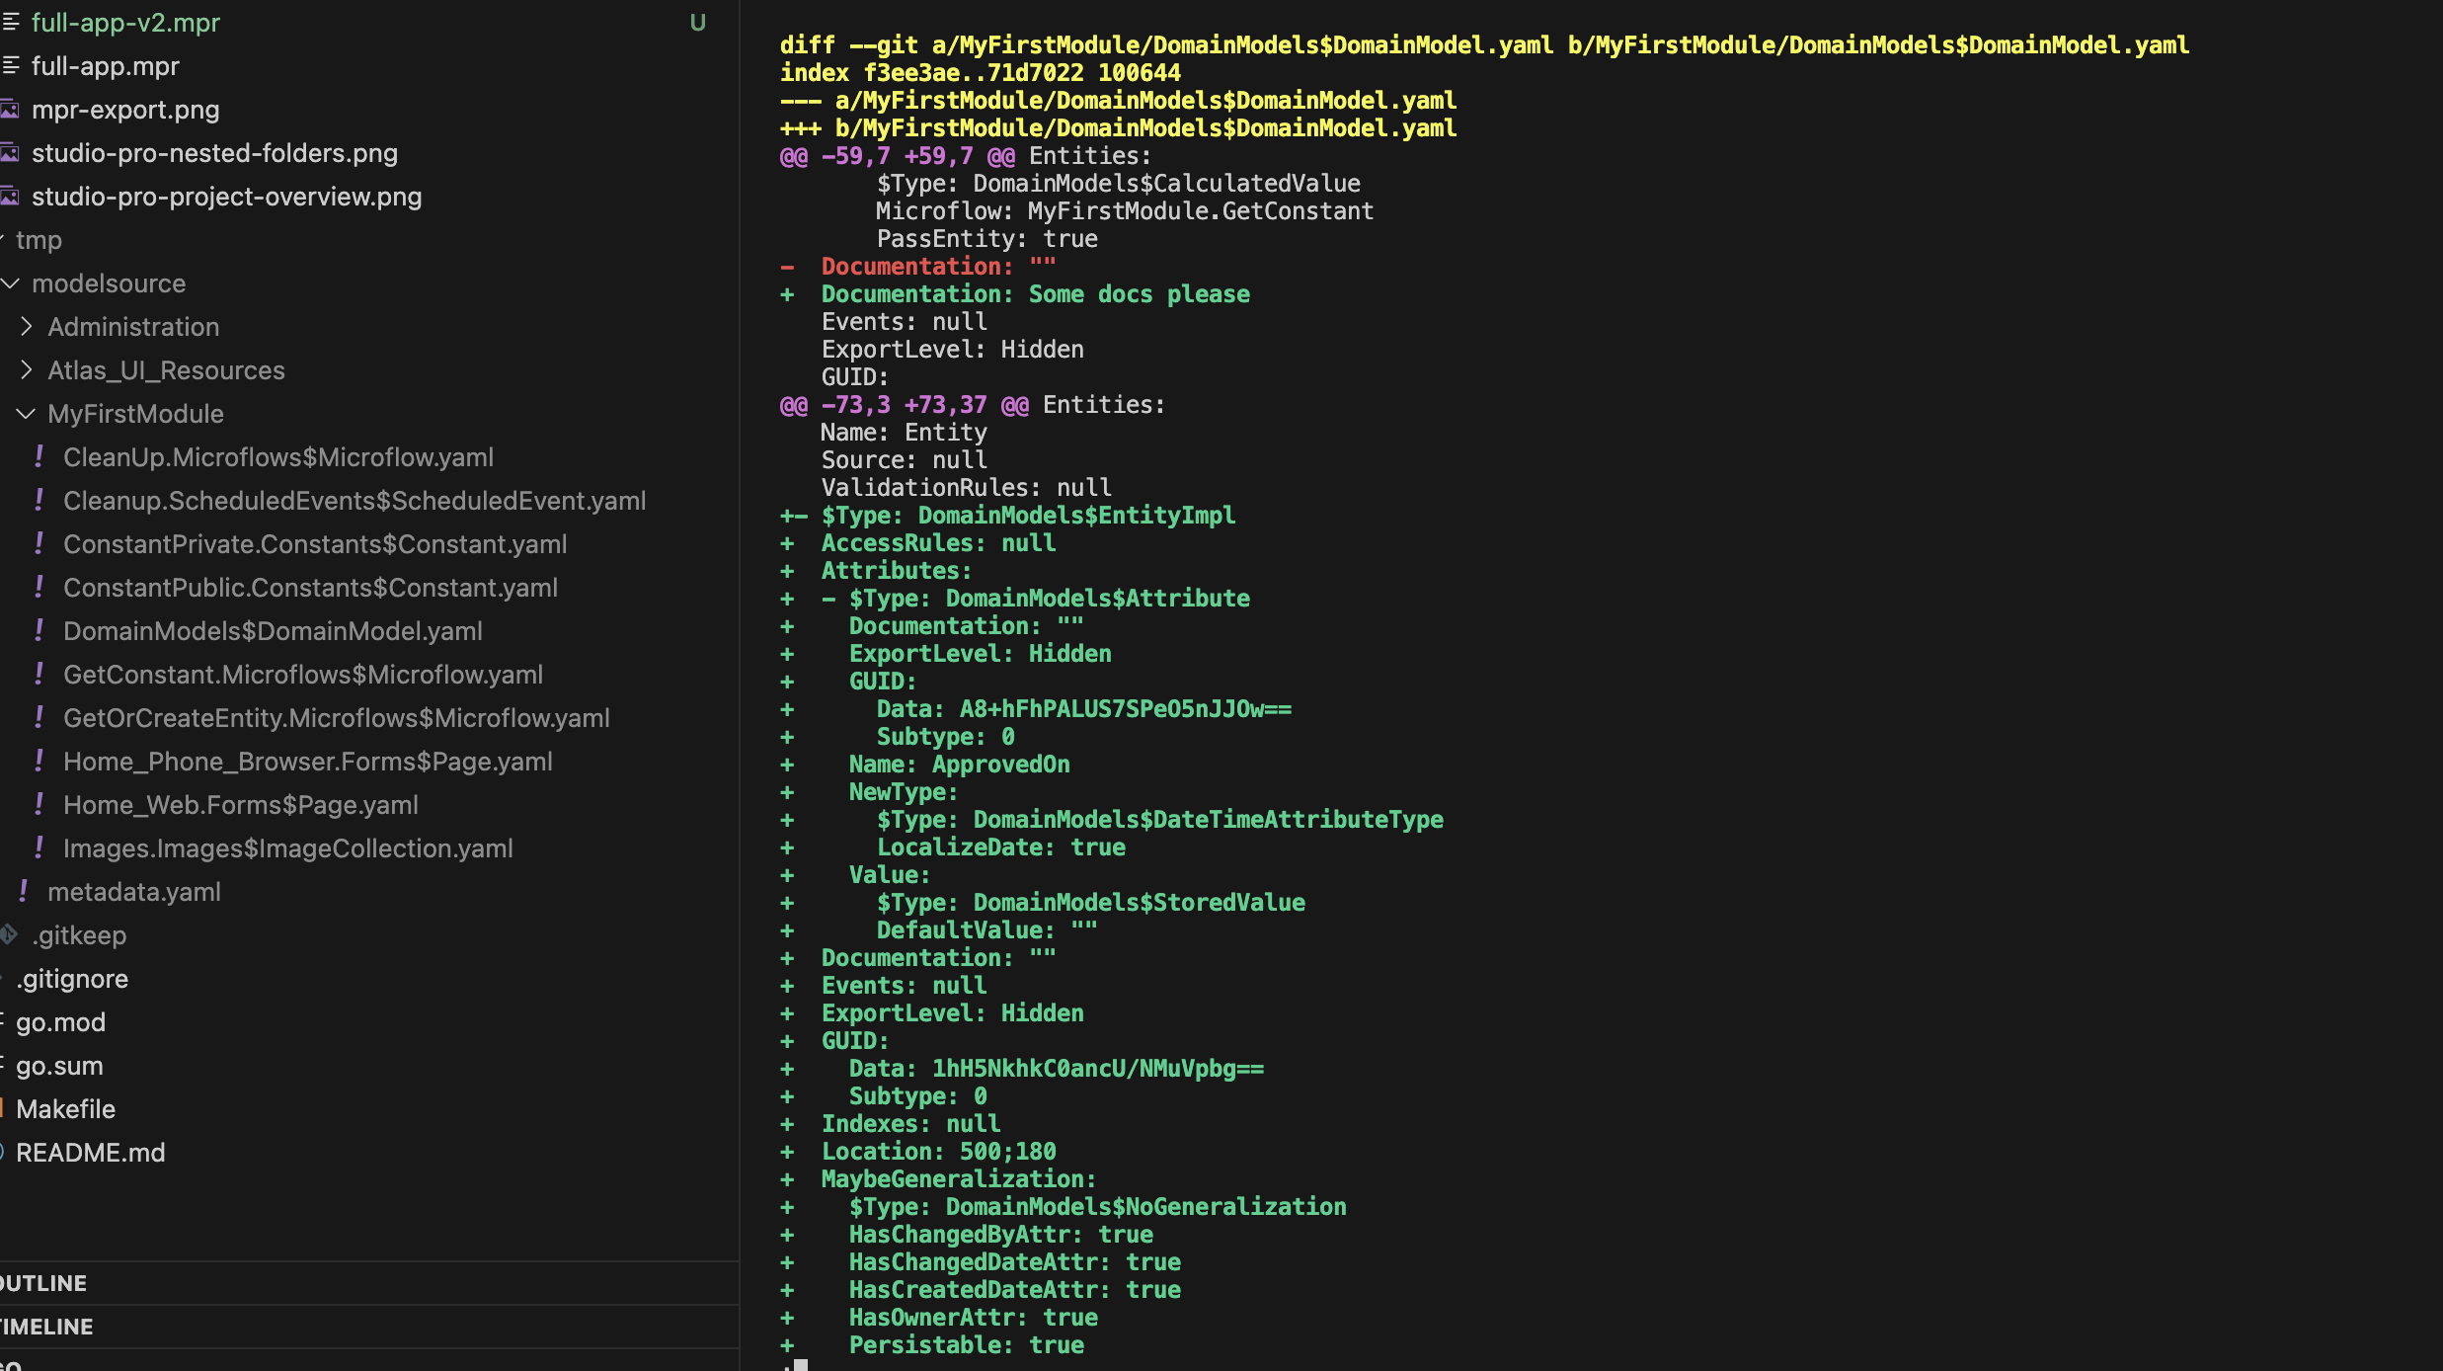Click the markdown icon beside README.md
This screenshot has height=1371, width=2443.
pos(3,1152)
